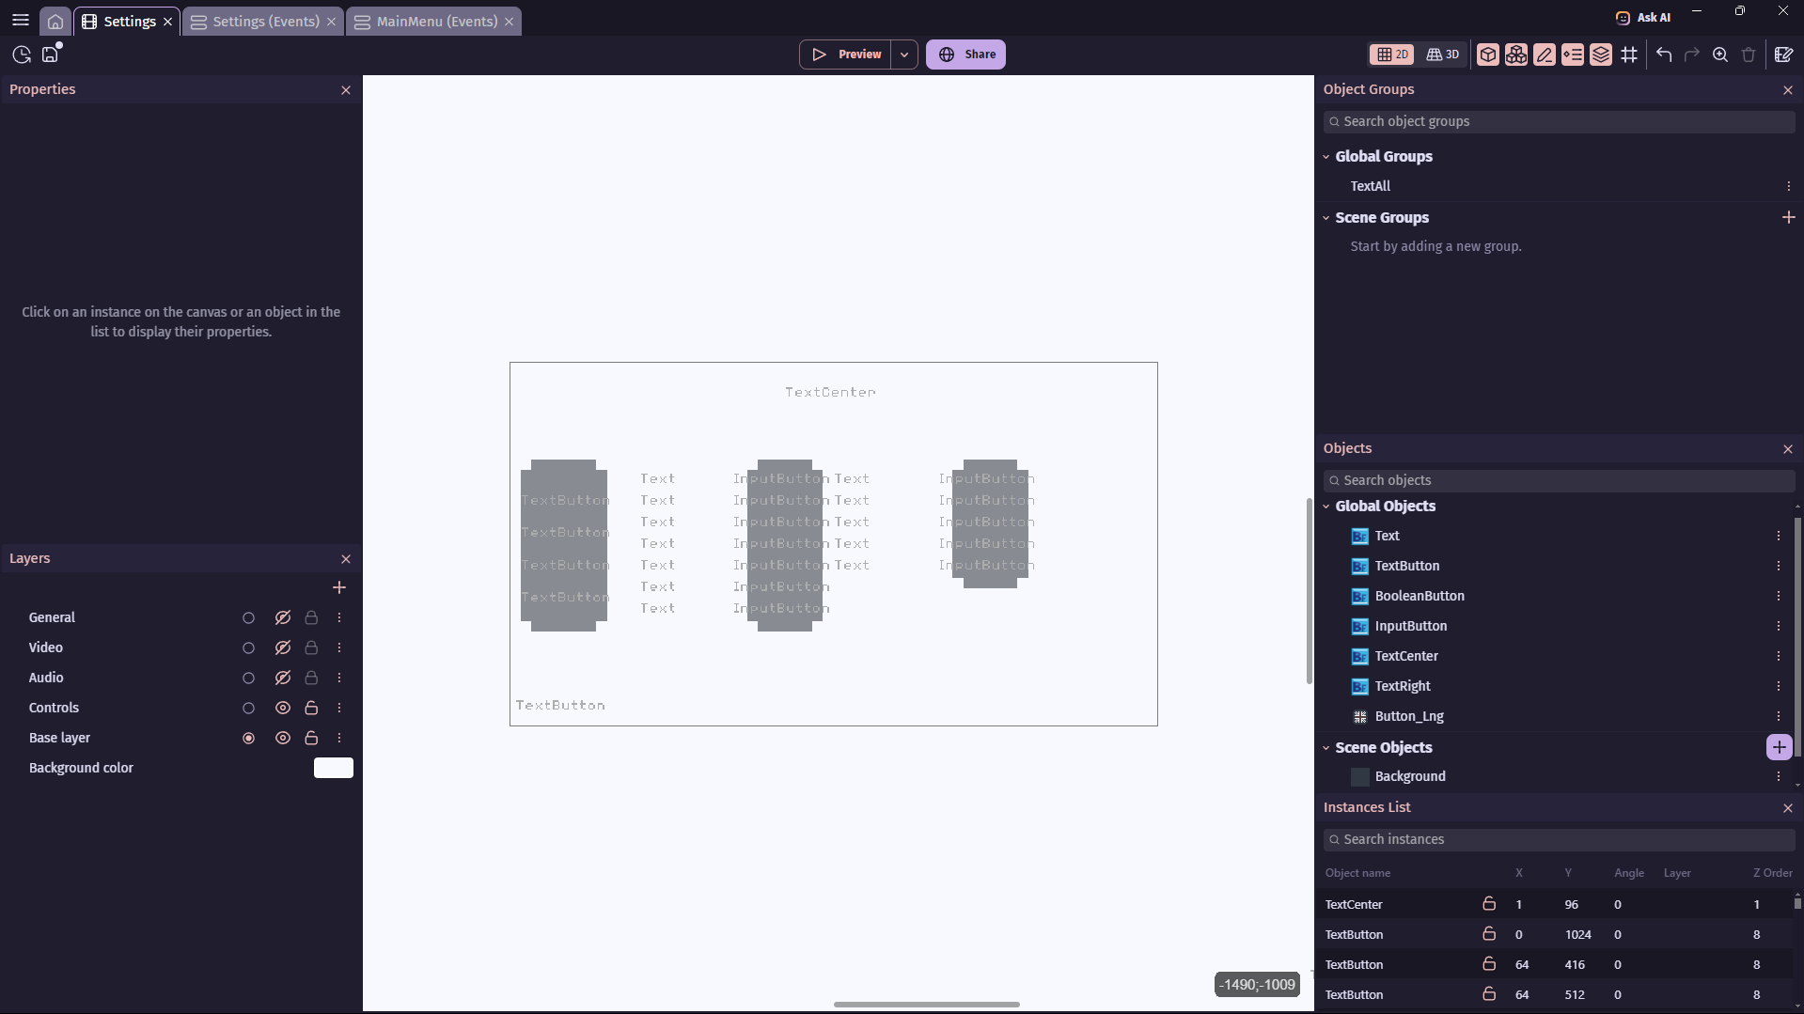Click the home icon tab
The image size is (1804, 1014).
pos(55,22)
